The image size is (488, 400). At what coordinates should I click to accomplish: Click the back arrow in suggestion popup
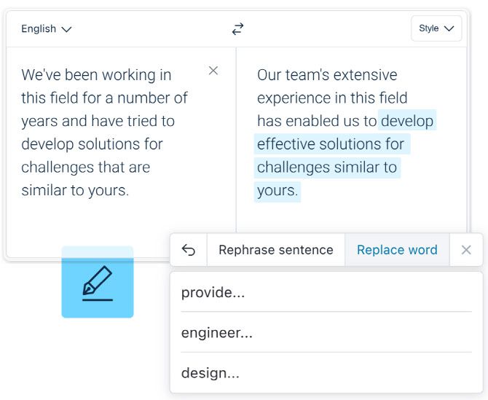pyautogui.click(x=189, y=250)
